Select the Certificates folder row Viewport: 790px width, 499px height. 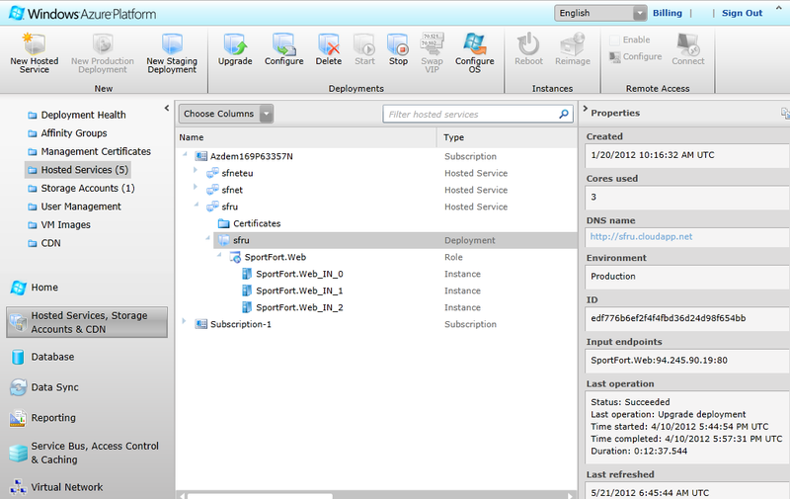pyautogui.click(x=376, y=223)
